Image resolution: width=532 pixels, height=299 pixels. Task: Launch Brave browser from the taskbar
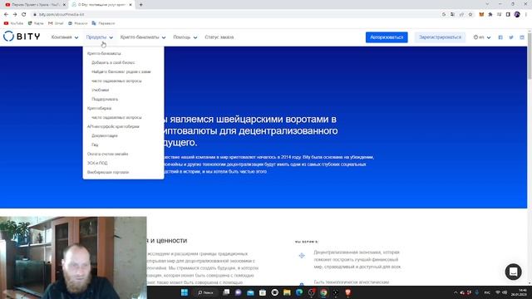coord(347,292)
